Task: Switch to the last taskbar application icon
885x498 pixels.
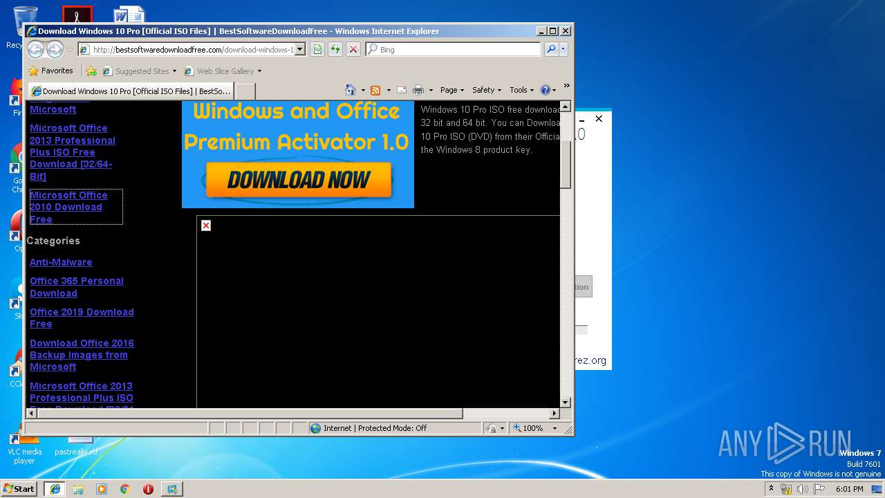Action: click(171, 489)
